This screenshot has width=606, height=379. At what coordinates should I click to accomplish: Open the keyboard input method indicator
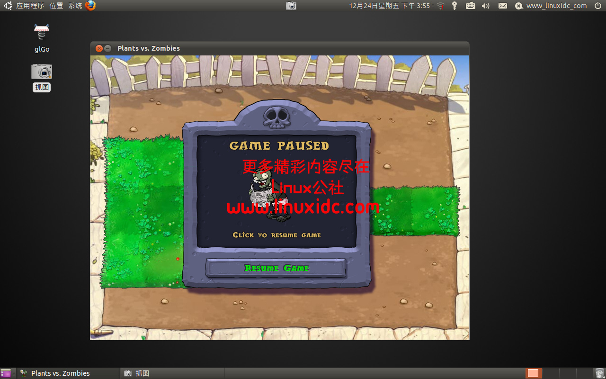[x=470, y=6]
